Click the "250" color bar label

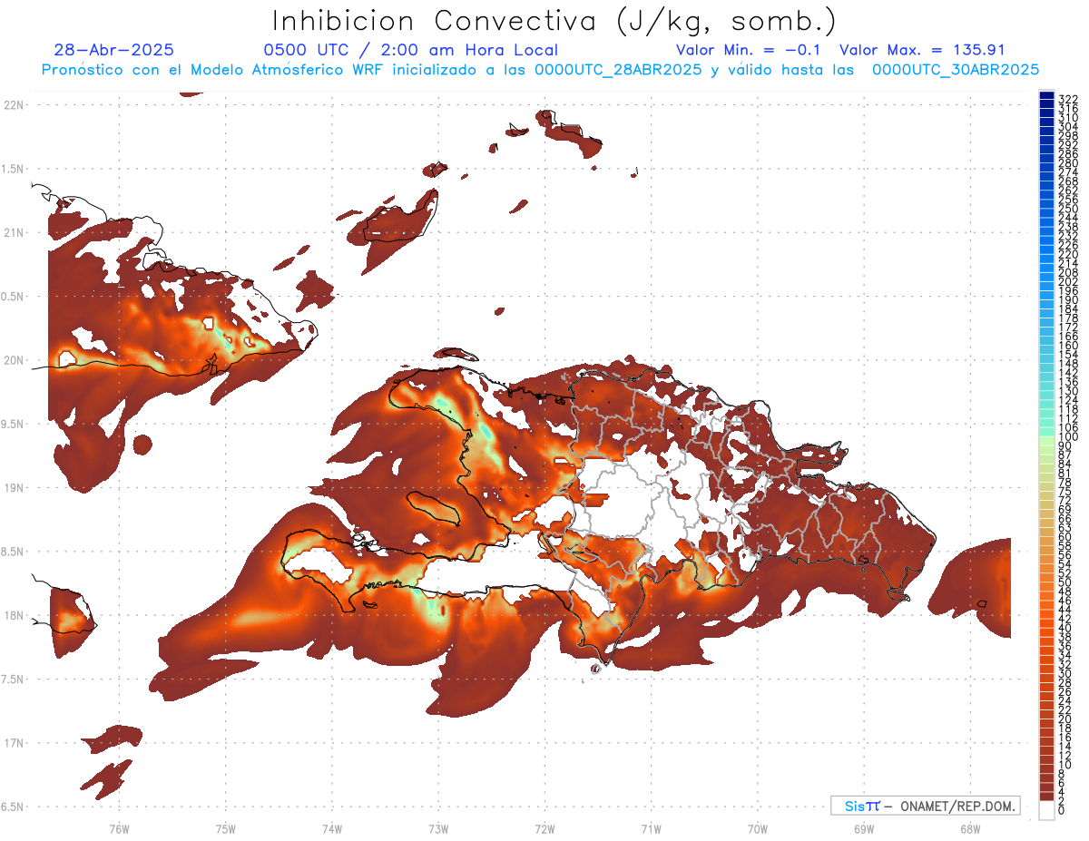point(1067,209)
